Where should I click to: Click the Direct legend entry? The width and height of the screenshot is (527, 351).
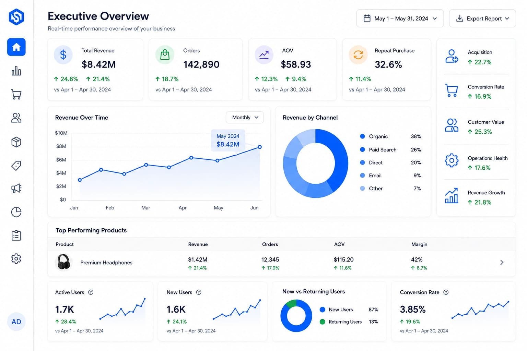click(390, 162)
